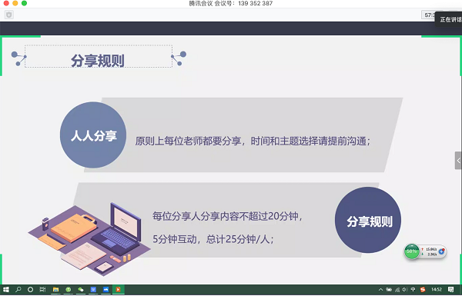Open File Explorer from taskbar
The width and height of the screenshot is (462, 296).
[x=55, y=290]
